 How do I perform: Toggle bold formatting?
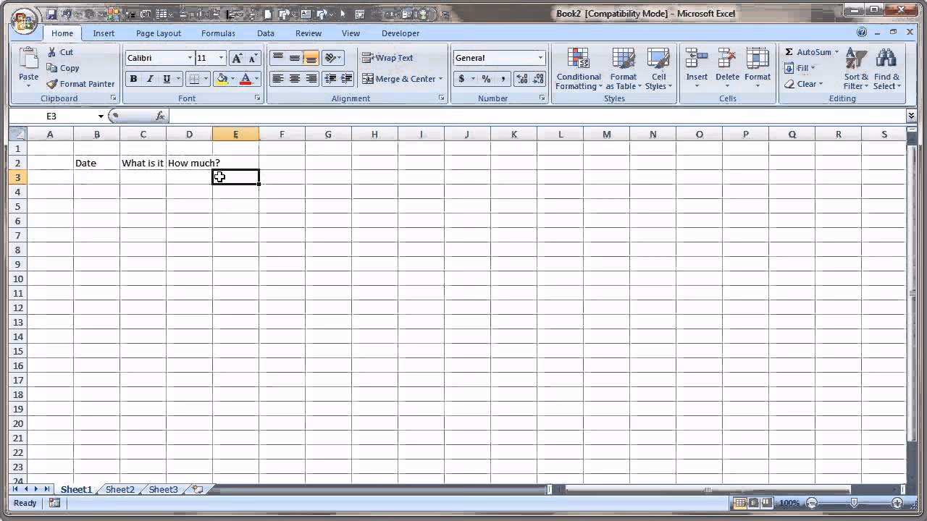click(x=133, y=78)
